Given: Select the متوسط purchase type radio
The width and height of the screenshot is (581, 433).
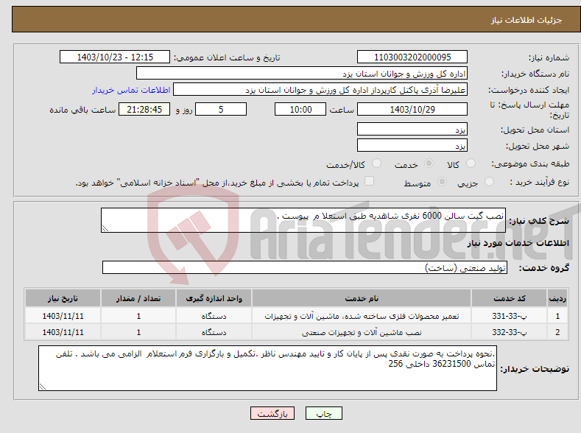Looking at the screenshot, I should (x=442, y=181).
